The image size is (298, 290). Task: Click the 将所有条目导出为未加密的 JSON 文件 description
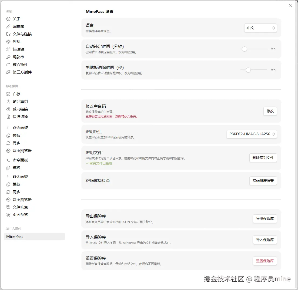click(x=119, y=222)
